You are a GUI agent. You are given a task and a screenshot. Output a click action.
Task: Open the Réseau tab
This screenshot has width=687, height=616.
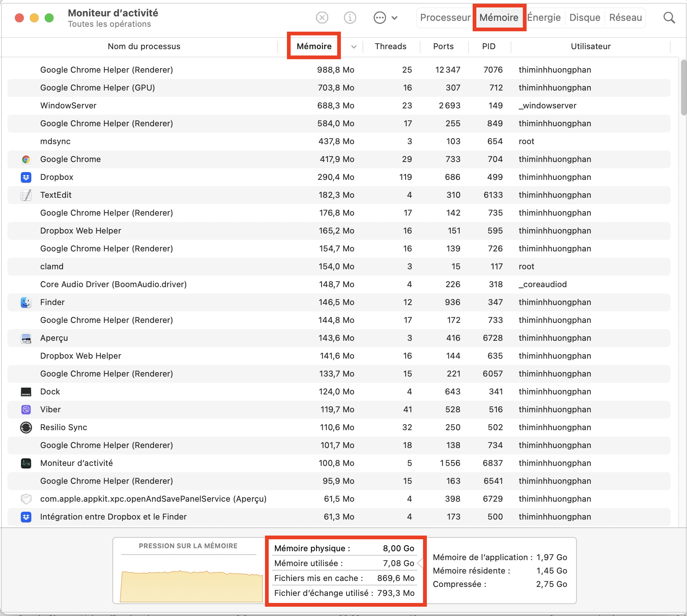tap(625, 18)
